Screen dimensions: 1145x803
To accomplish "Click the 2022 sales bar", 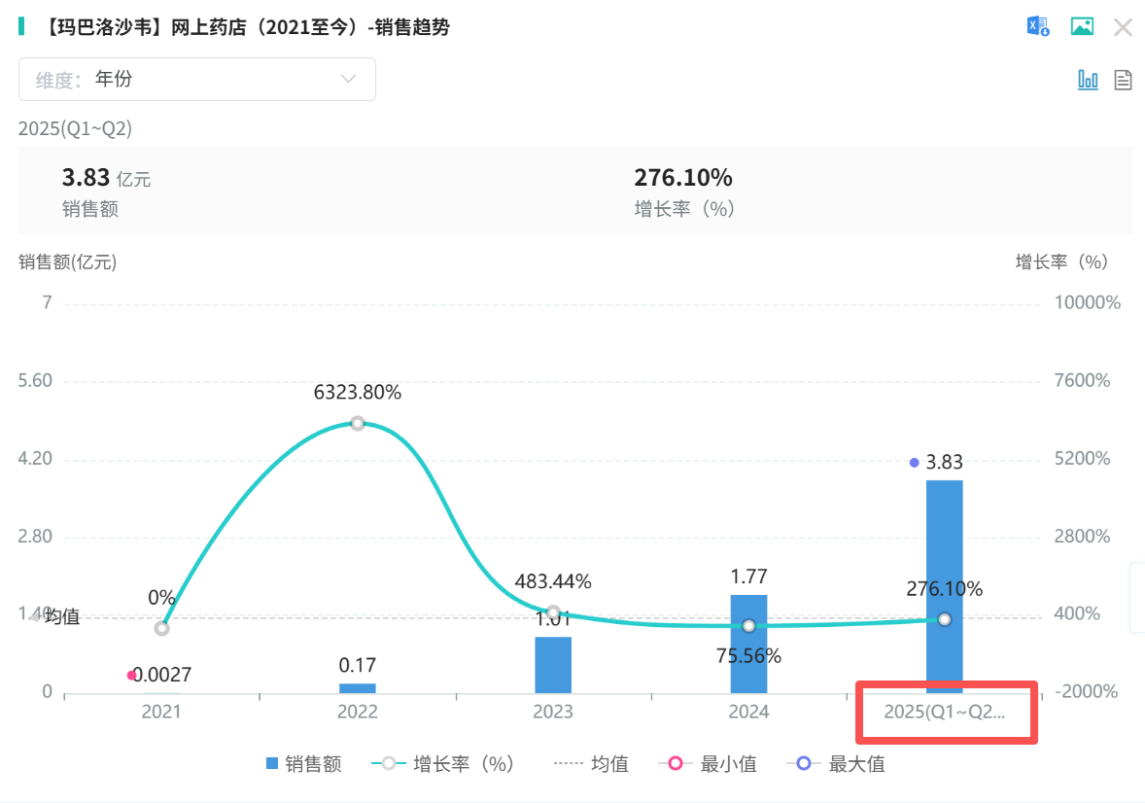I will 357,688.
